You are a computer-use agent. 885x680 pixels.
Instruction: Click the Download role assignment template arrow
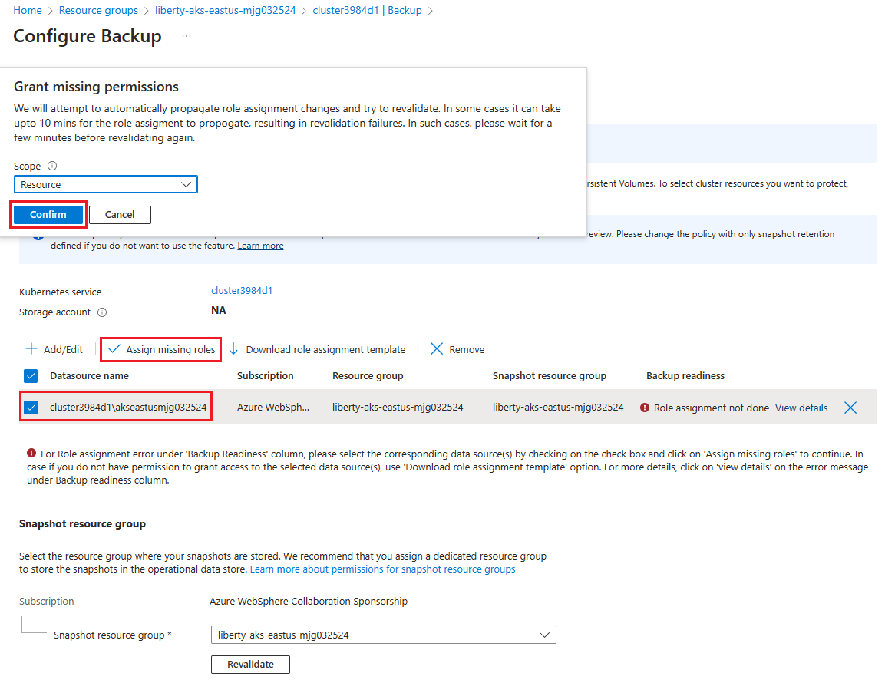(234, 349)
